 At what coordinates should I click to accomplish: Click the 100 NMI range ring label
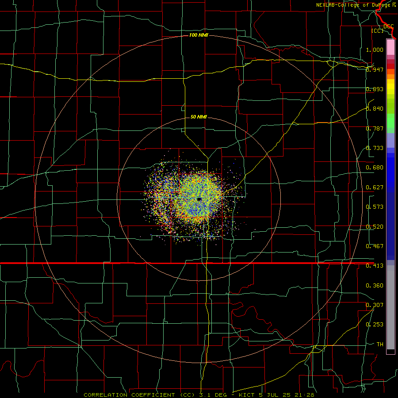click(199, 35)
